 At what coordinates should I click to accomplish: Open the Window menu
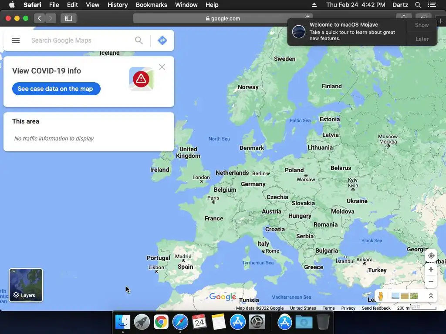point(186,5)
